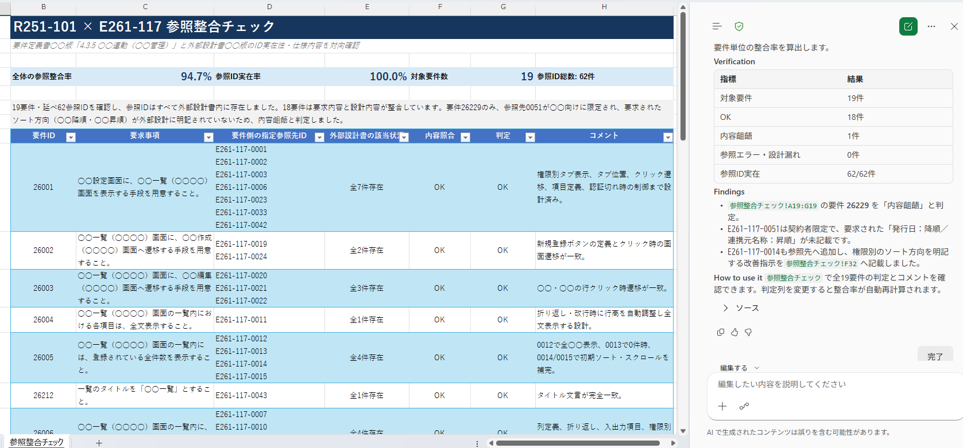
Task: Give the response a thumbs down
Action: click(x=748, y=332)
